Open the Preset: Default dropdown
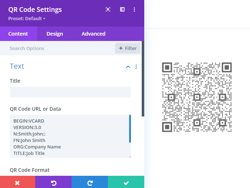The image size is (250, 188). click(x=27, y=18)
